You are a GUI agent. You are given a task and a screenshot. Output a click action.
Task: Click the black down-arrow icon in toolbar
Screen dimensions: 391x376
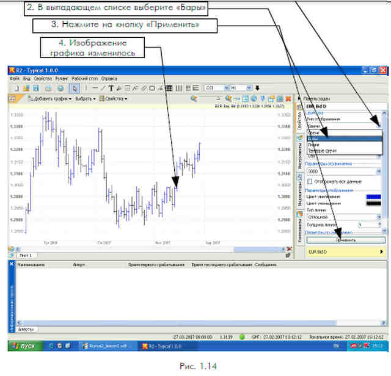pos(257,88)
